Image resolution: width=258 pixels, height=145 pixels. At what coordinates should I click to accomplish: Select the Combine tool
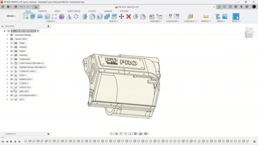coord(107,16)
